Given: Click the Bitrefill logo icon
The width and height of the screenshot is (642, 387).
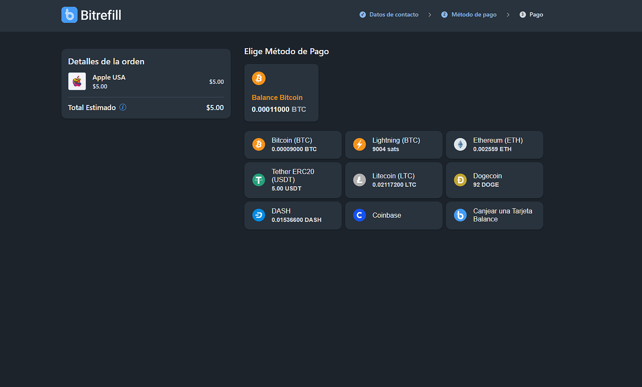Looking at the screenshot, I should [69, 15].
